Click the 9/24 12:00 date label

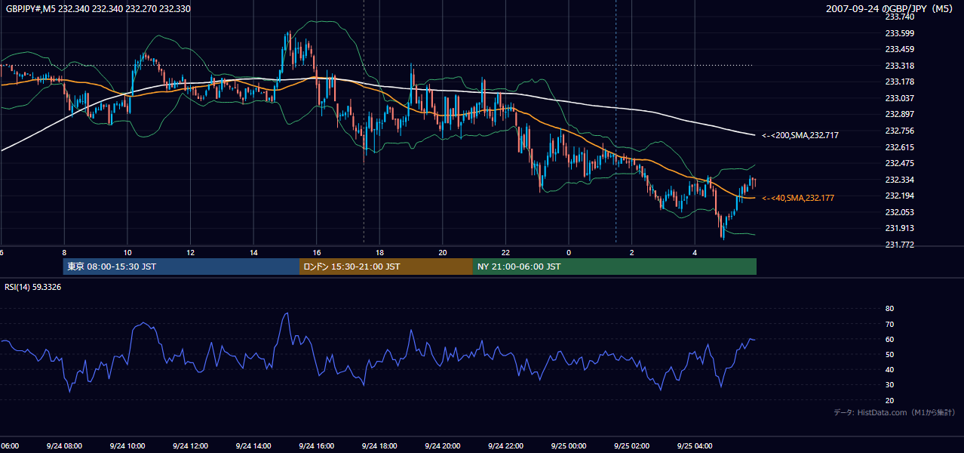pos(190,446)
